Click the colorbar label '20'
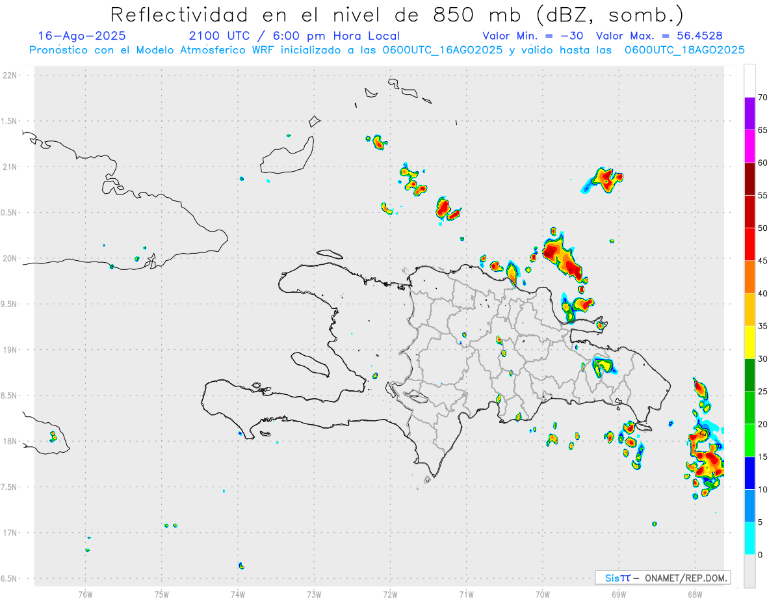 click(763, 424)
